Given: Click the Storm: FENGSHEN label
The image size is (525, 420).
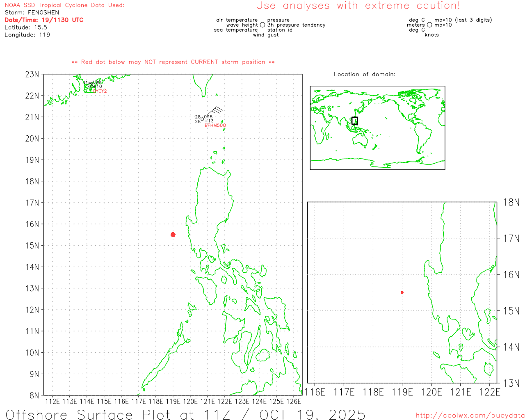Looking at the screenshot, I should click(x=32, y=13).
